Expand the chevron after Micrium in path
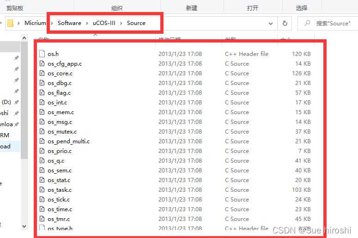Screen dimensions: 358x238 click(52, 23)
